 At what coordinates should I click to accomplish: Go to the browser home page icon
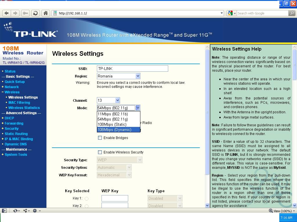click(x=46, y=13)
